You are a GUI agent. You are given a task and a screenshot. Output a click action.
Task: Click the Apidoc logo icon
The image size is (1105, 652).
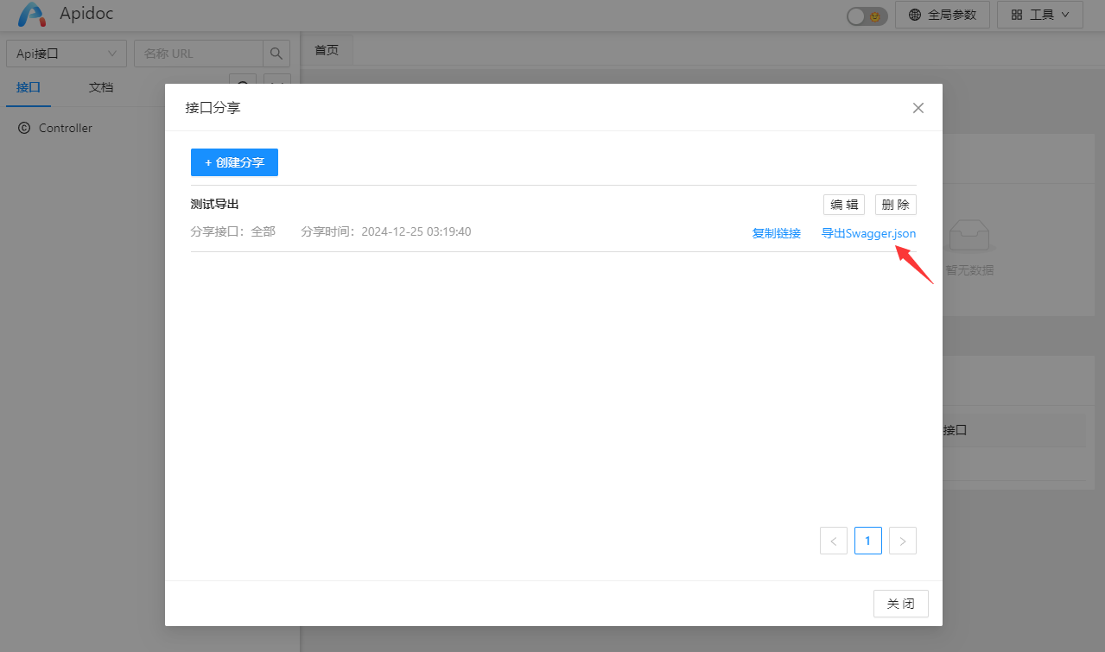point(32,15)
